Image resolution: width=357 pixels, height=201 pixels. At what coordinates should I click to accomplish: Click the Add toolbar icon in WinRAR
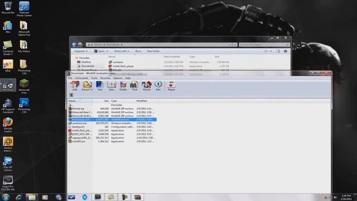[75, 86]
